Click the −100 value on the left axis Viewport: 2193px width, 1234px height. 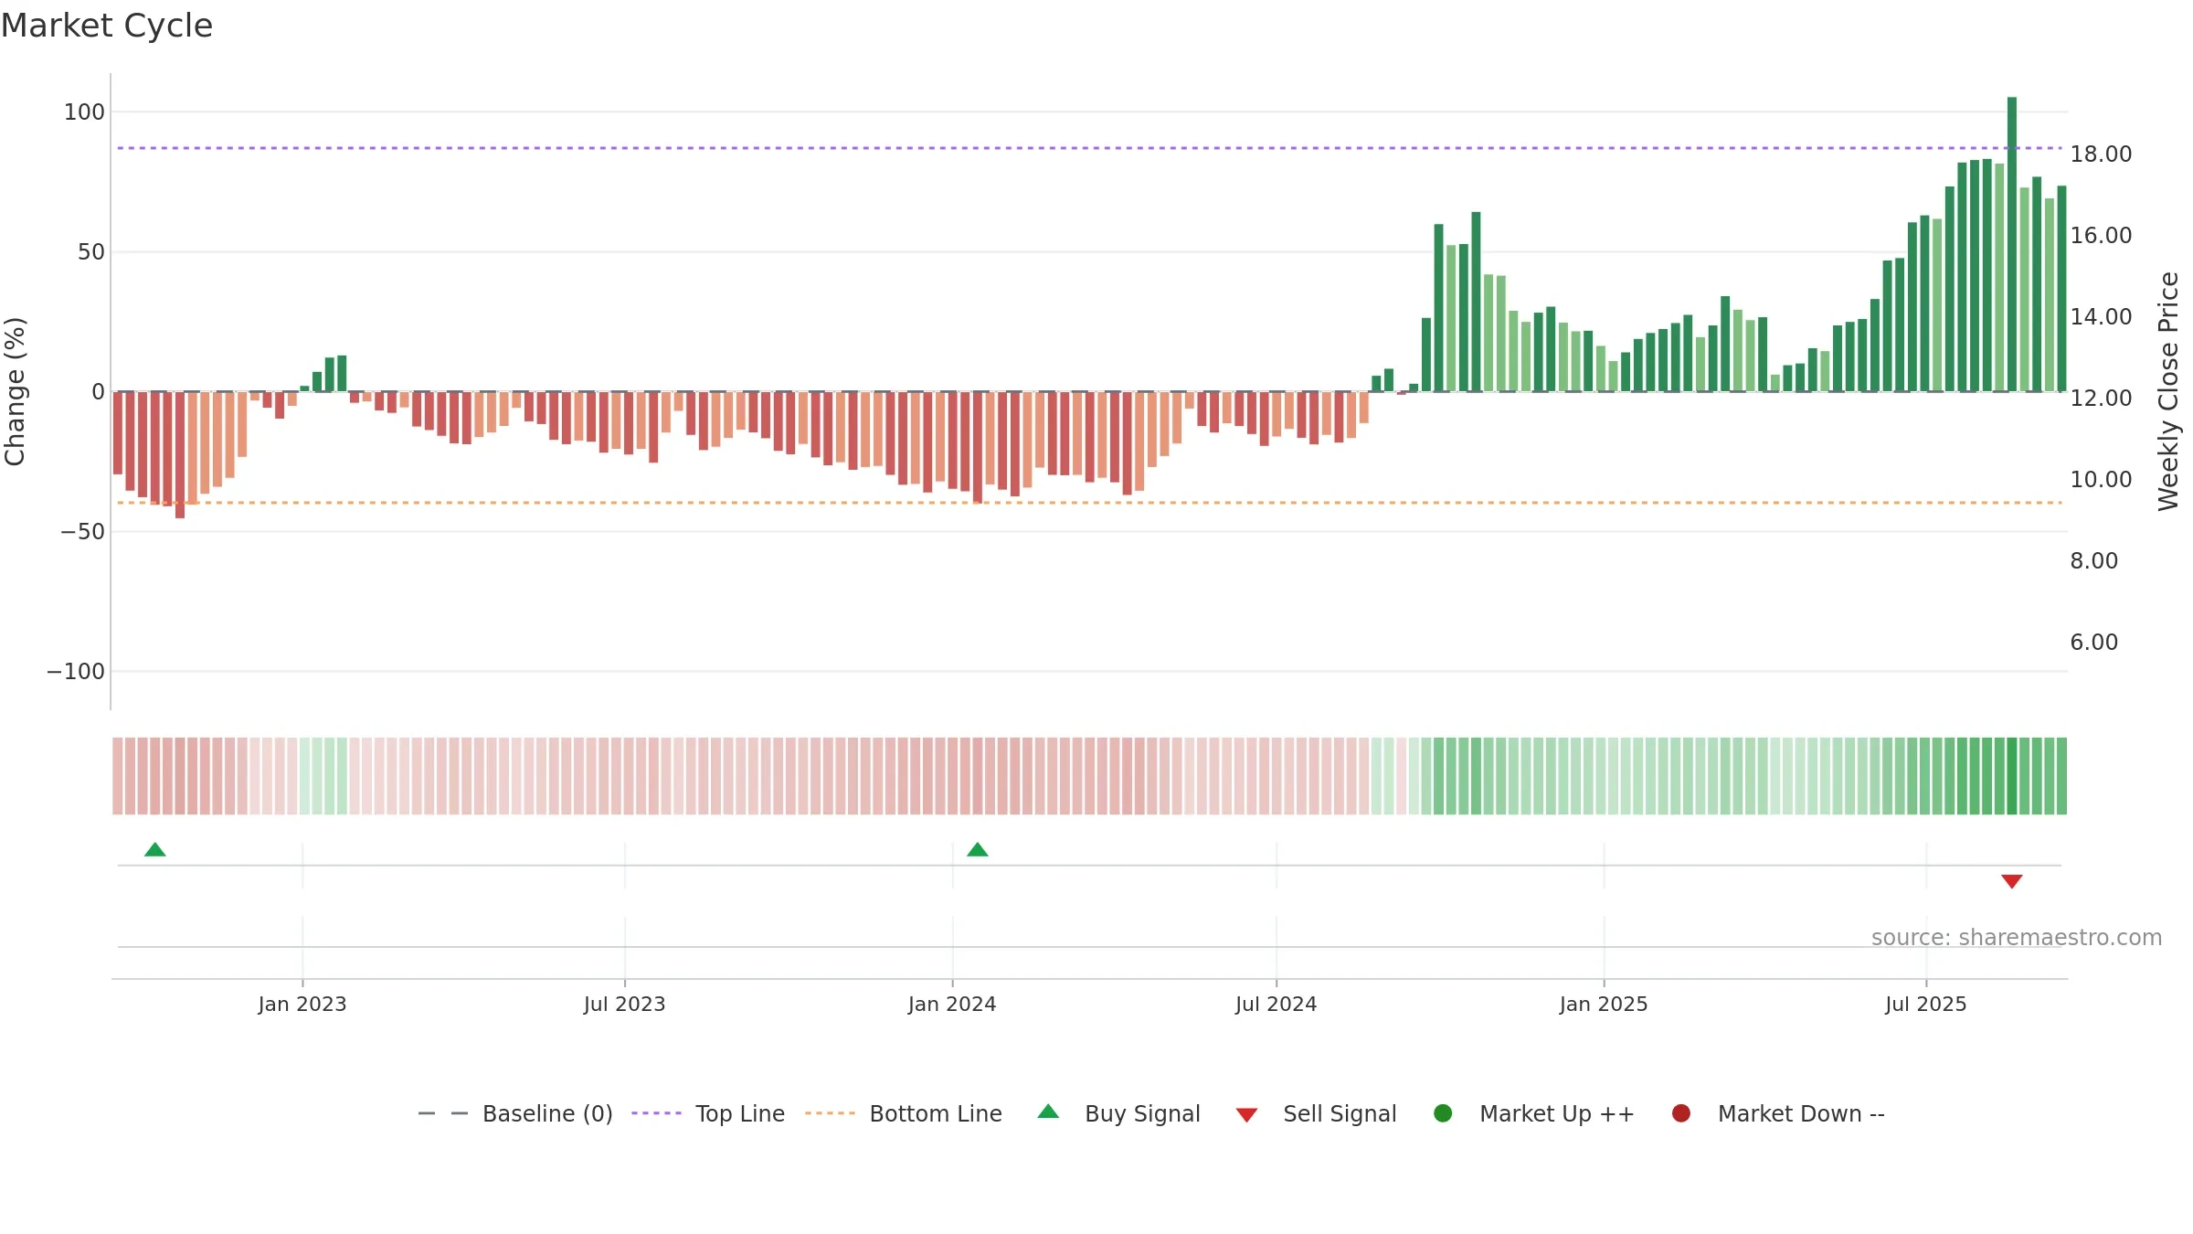[76, 672]
